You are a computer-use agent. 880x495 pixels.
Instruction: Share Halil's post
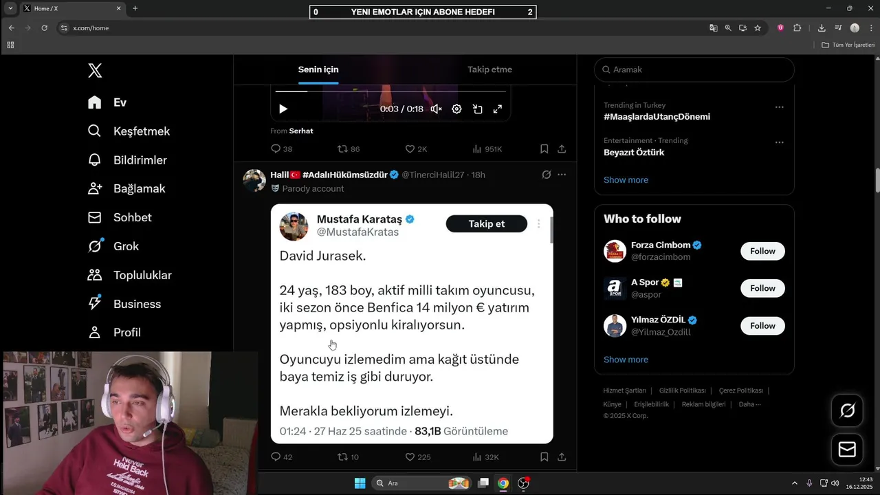[562, 456]
